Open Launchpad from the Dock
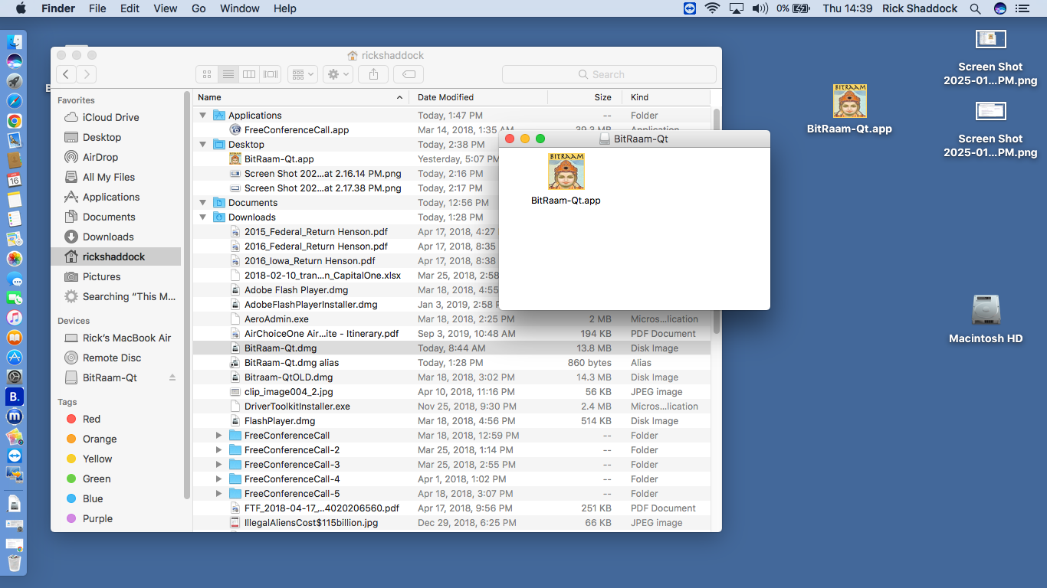Viewport: 1047px width, 588px height. (14, 81)
